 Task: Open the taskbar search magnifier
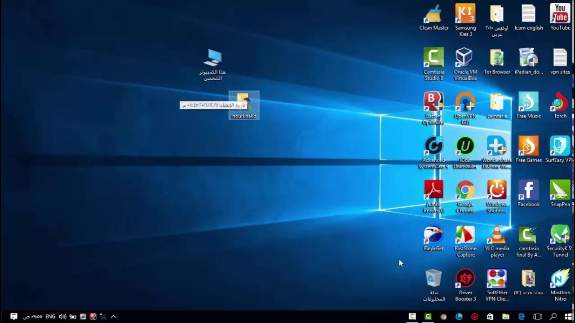point(553,316)
